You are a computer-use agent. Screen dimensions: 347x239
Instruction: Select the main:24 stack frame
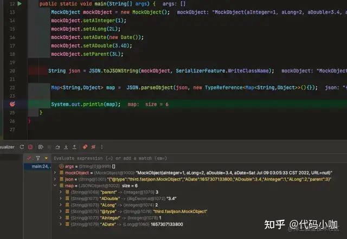point(37,166)
